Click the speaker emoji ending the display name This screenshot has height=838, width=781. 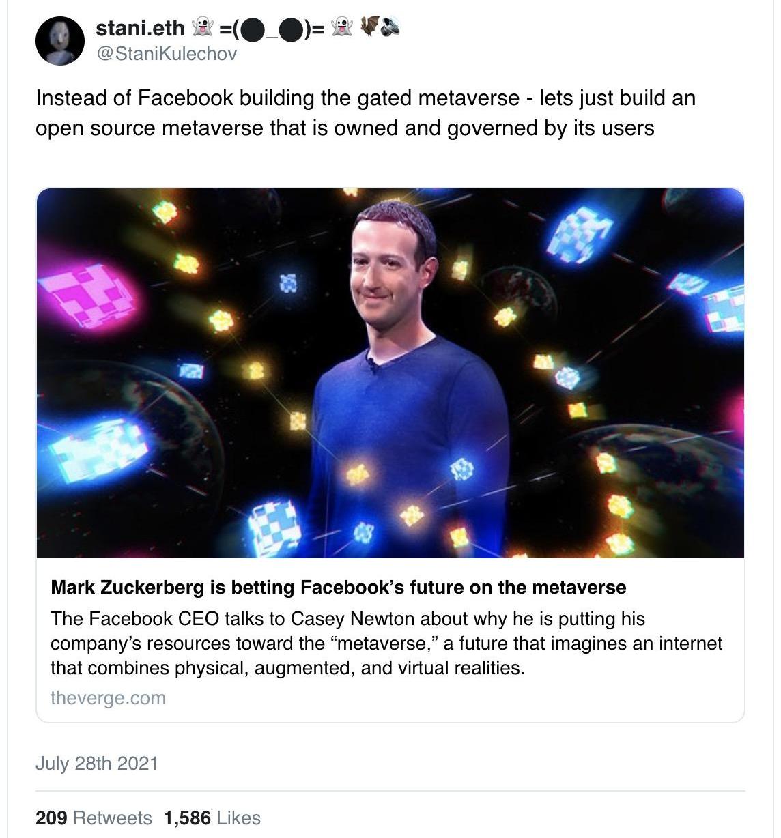[390, 27]
